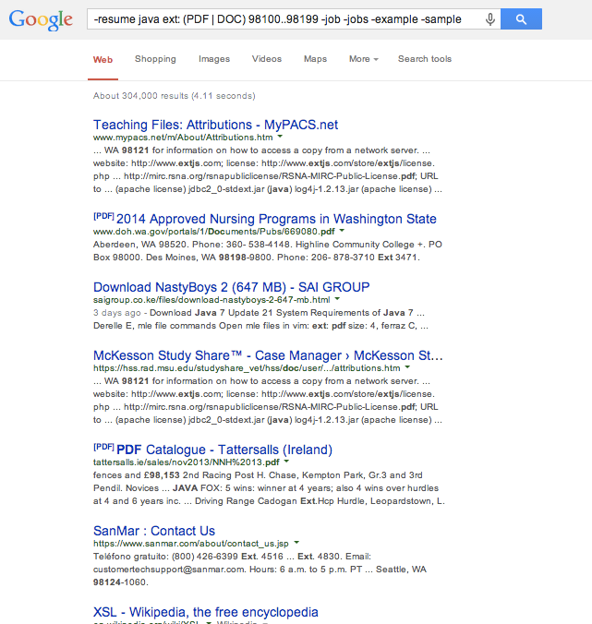592x624 pixels.
Task: Expand arrow next to hss.rad.msu.edu URL
Action: (407, 367)
